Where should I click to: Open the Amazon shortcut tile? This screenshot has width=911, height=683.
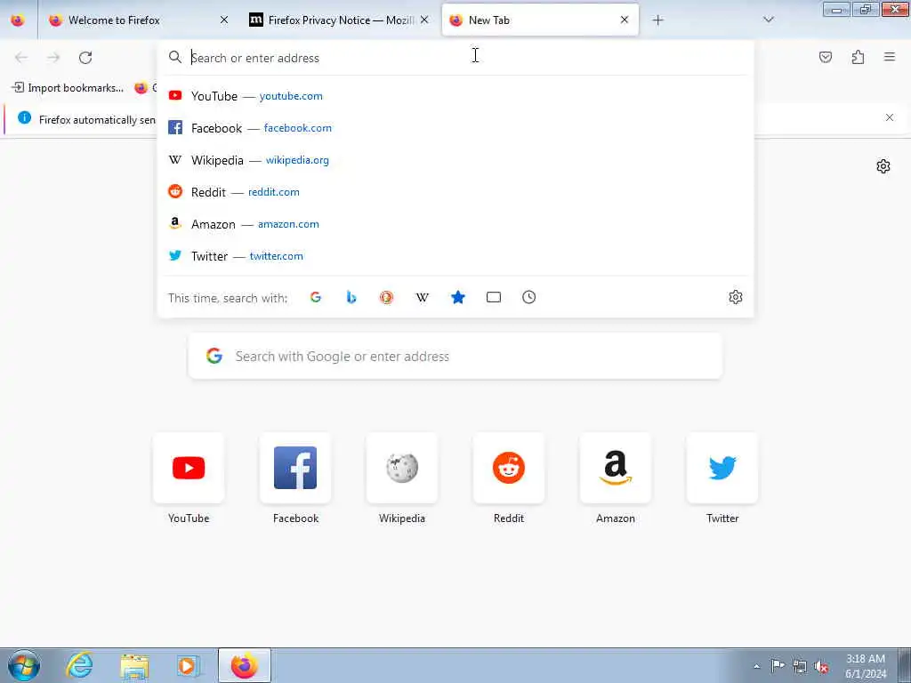click(x=616, y=468)
